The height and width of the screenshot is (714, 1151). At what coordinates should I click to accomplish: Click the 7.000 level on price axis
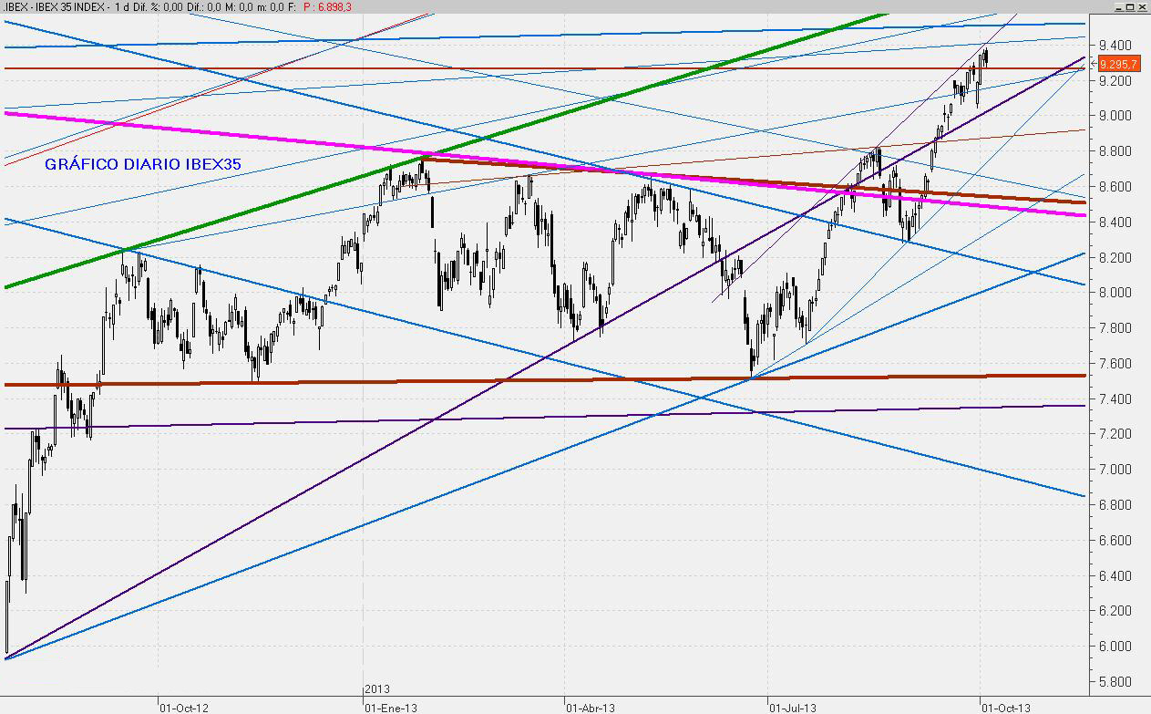[x=1115, y=470]
